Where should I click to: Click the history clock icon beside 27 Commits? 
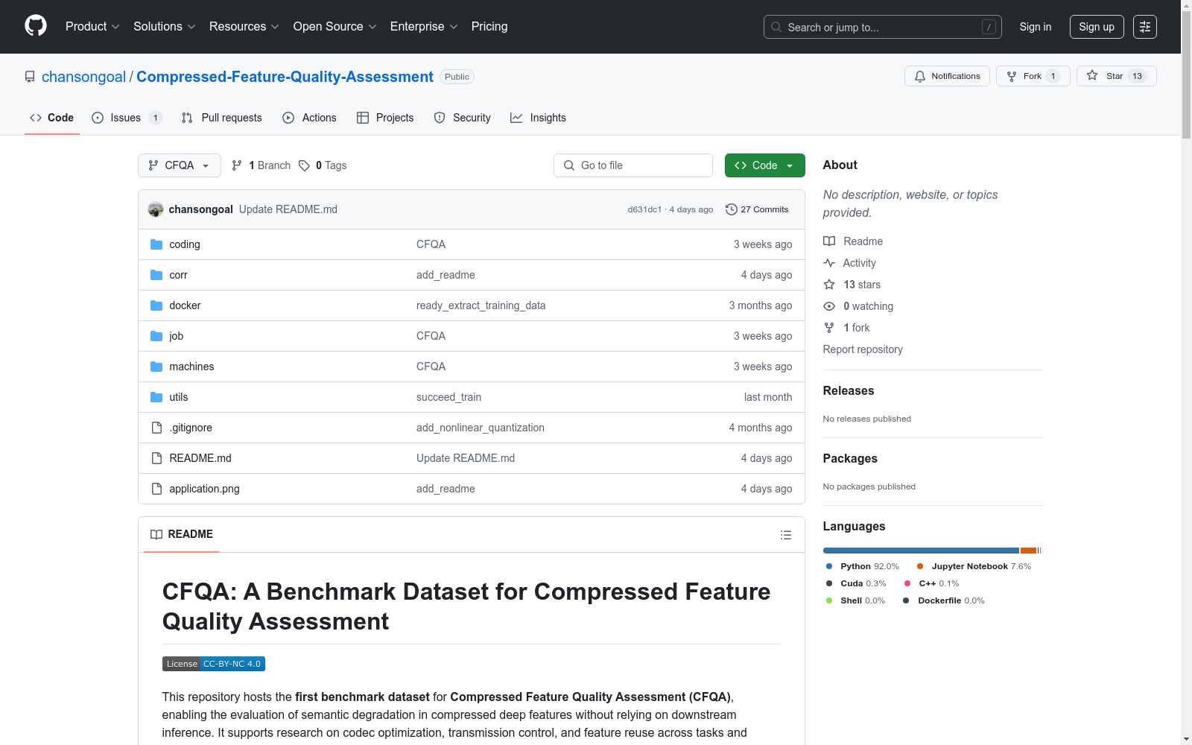(x=732, y=209)
